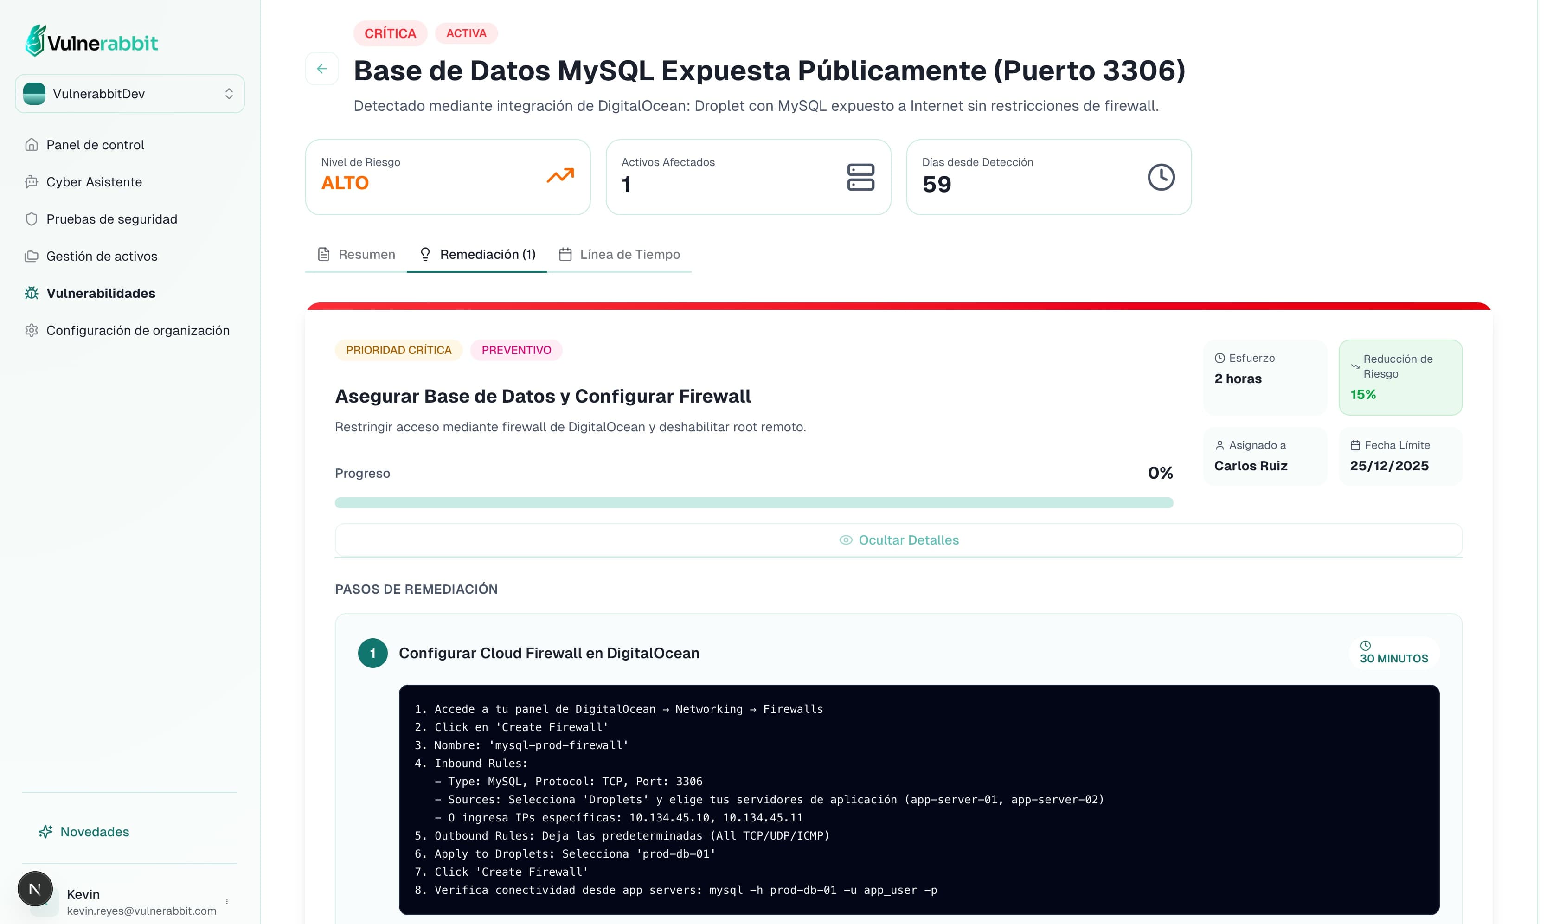The width and height of the screenshot is (1553, 924).
Task: Click the round N avatar badge
Action: 35,889
